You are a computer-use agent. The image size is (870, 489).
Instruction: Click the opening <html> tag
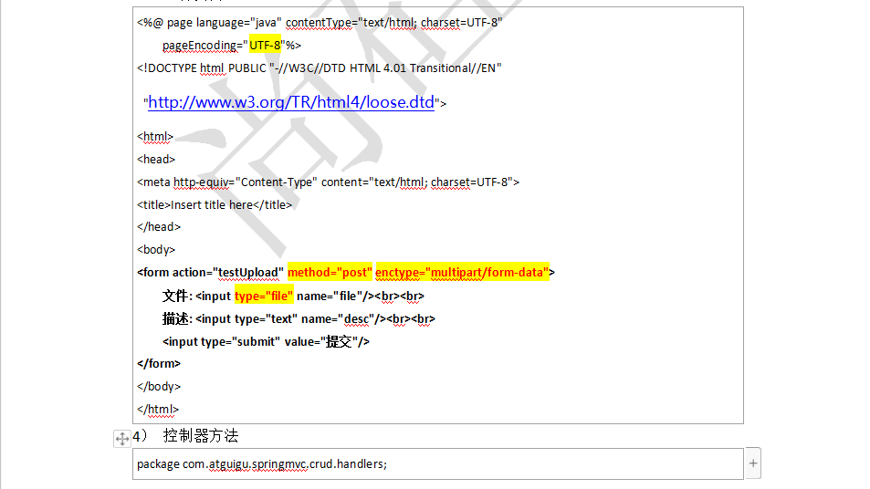[155, 136]
